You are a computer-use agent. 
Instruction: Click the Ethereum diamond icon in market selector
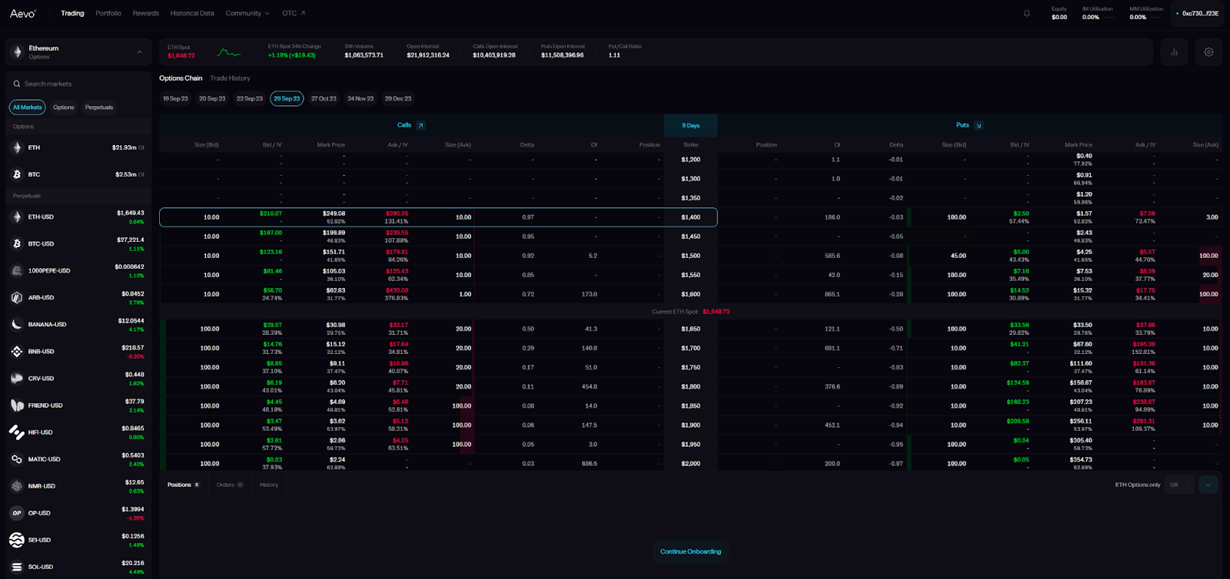click(x=17, y=52)
